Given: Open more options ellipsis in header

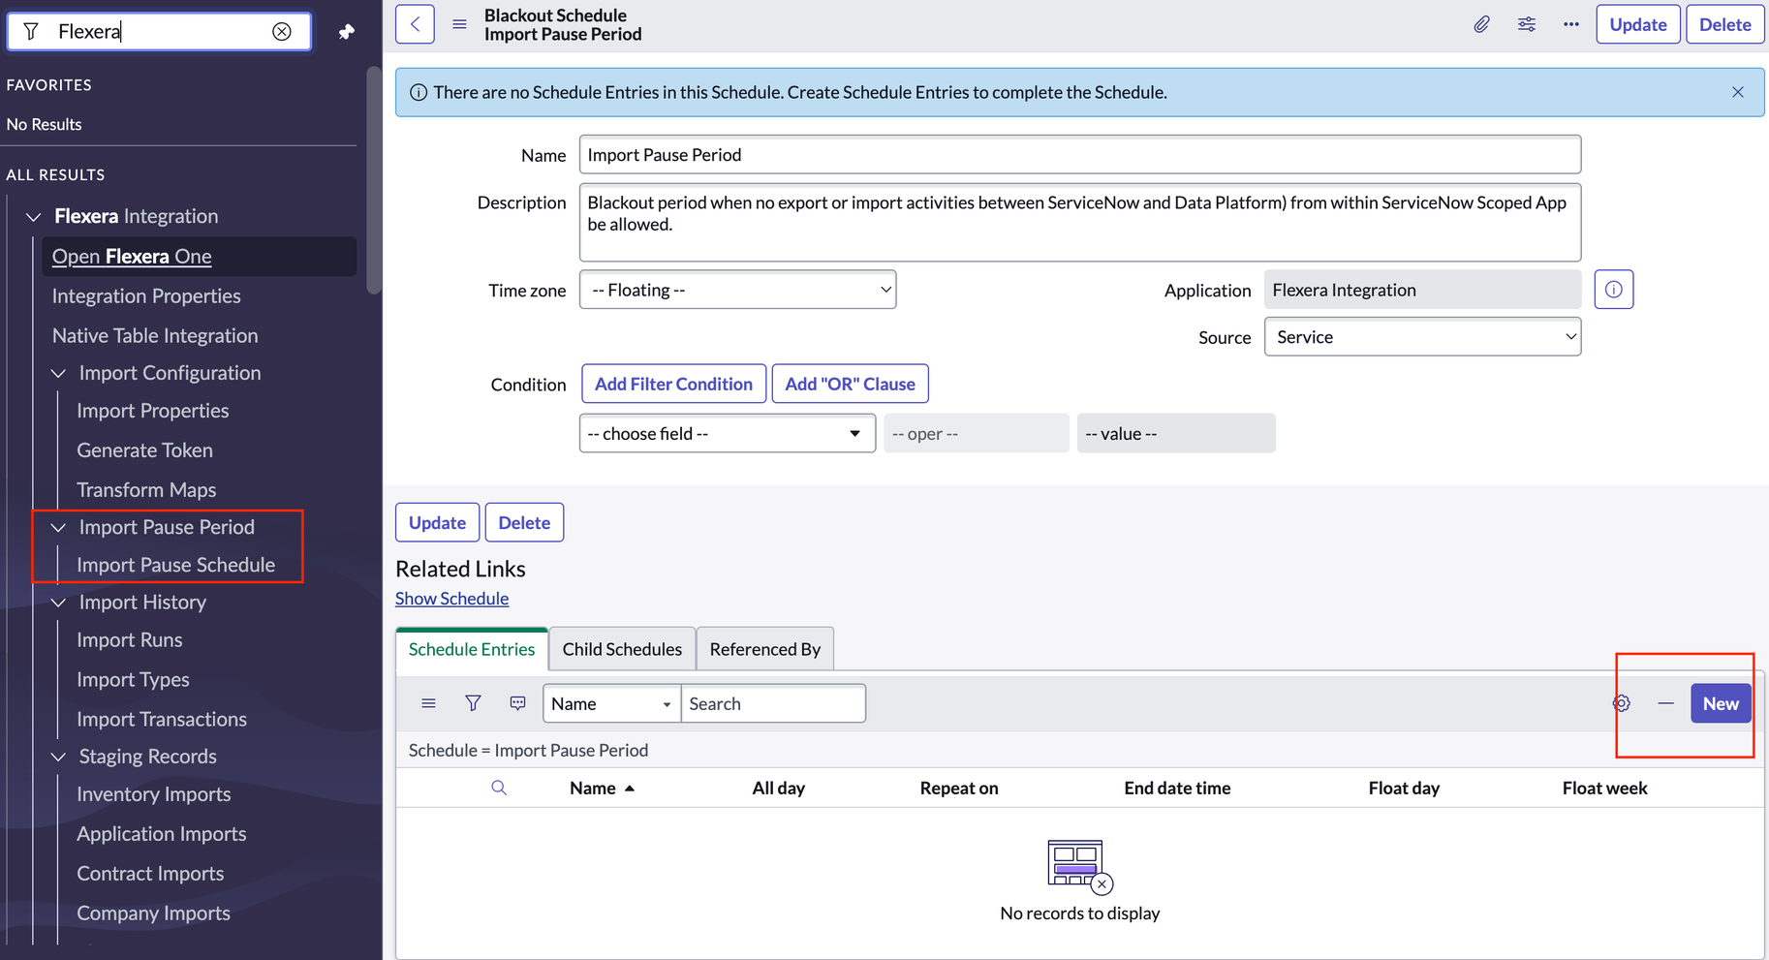Looking at the screenshot, I should coord(1571,24).
